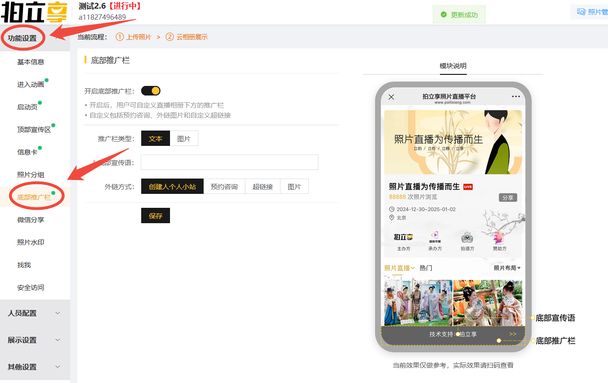This screenshot has height=383, width=608.
Task: Switch 推广栏类型 to 图片
Action: tap(184, 138)
